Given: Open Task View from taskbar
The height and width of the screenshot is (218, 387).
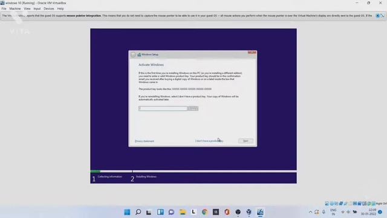Looking at the screenshot, I should (x=149, y=212).
